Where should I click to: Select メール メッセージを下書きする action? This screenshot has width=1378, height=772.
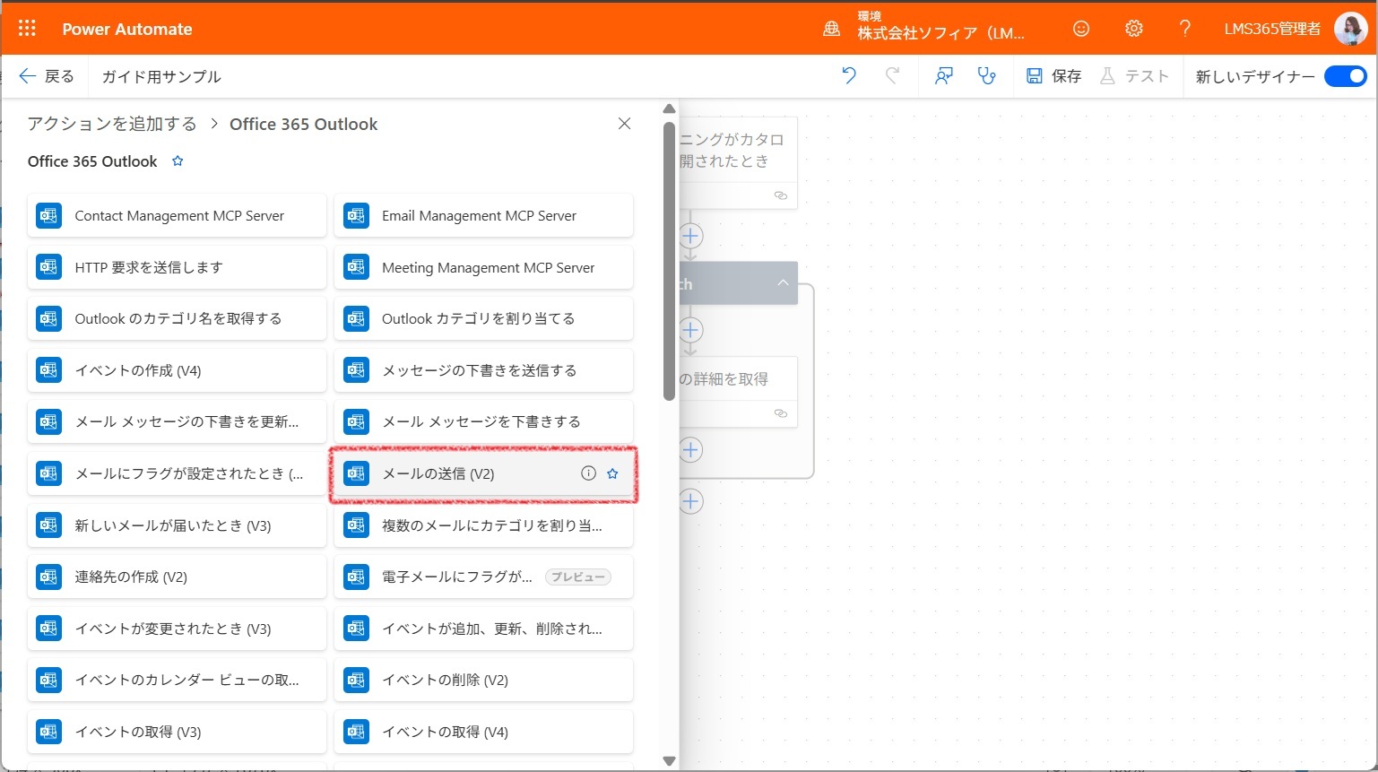(x=483, y=421)
